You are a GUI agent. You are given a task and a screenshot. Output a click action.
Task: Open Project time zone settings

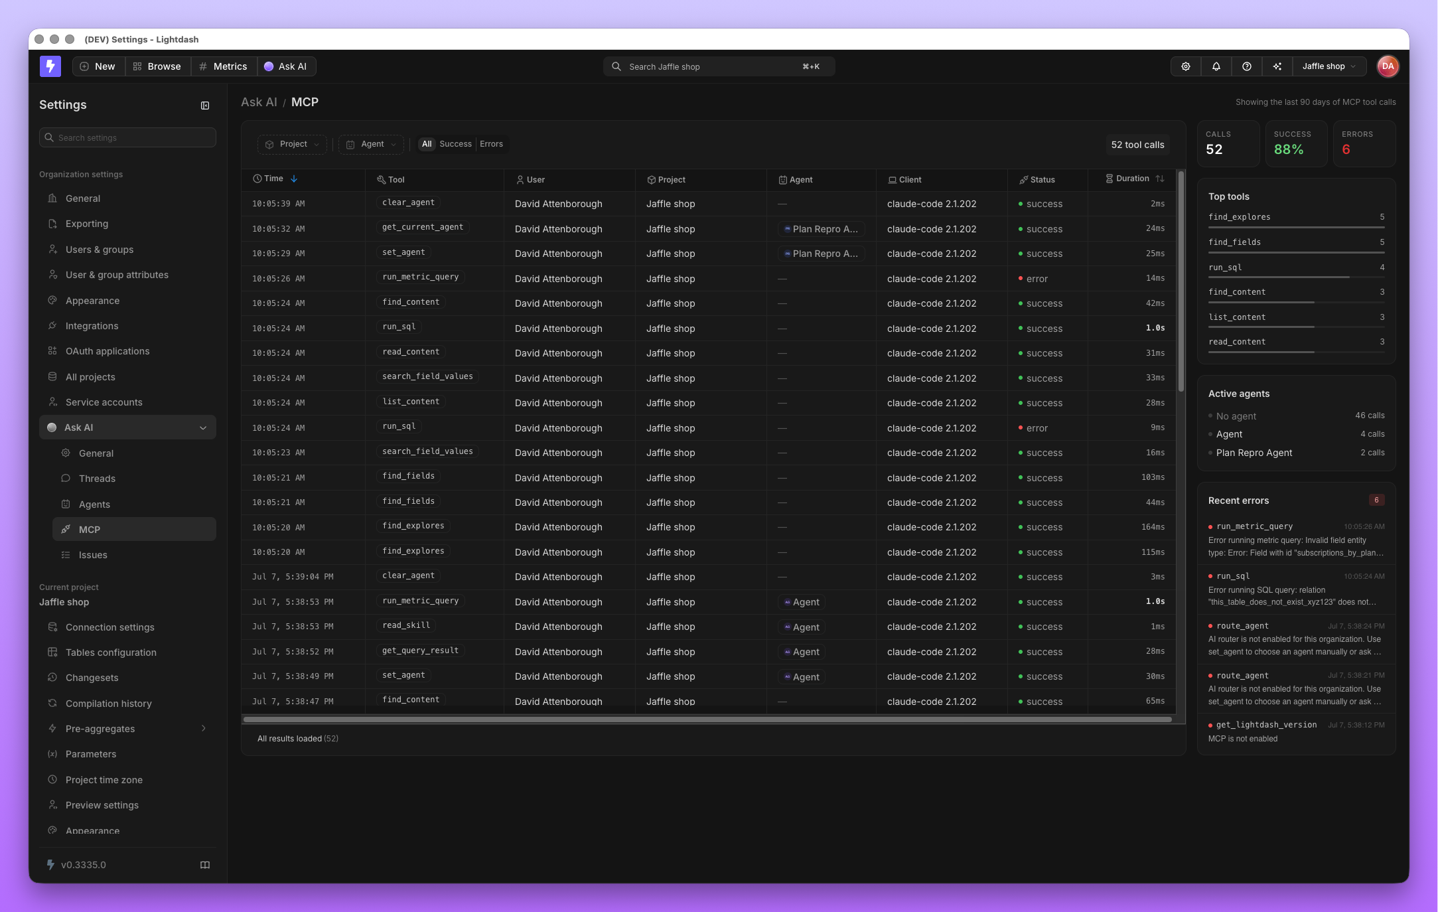pos(127,780)
